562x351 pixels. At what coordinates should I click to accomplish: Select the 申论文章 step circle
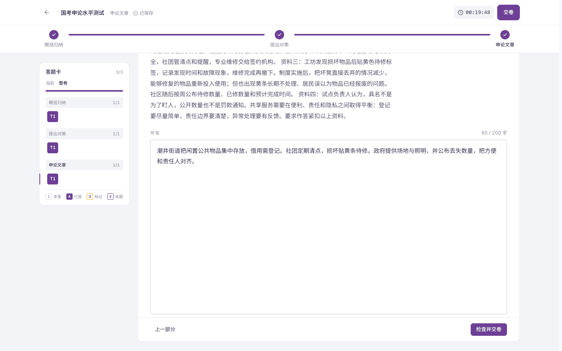[x=505, y=35]
